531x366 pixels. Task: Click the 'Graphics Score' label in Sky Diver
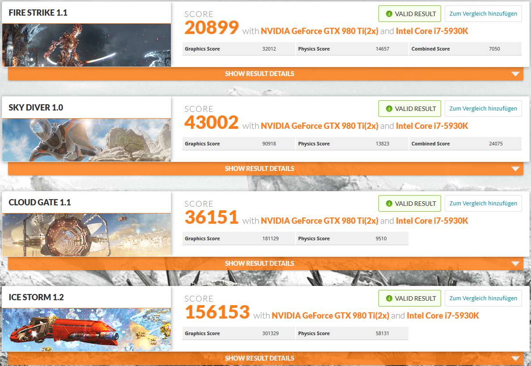(x=202, y=144)
